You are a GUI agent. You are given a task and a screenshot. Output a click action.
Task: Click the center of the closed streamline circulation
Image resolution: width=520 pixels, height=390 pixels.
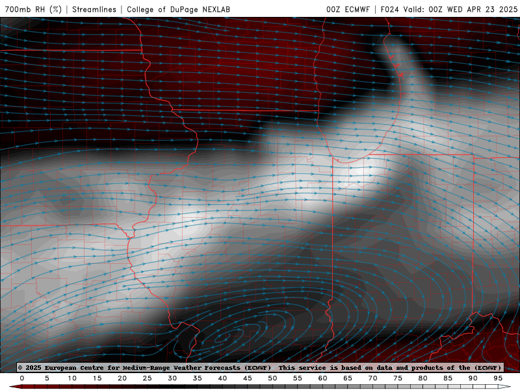tap(222, 339)
